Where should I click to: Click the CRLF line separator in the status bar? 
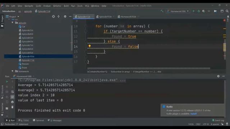click(198, 124)
